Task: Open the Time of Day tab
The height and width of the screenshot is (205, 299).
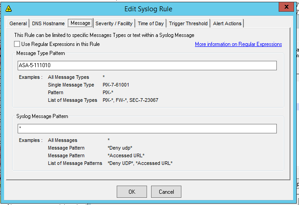Action: tap(151, 23)
